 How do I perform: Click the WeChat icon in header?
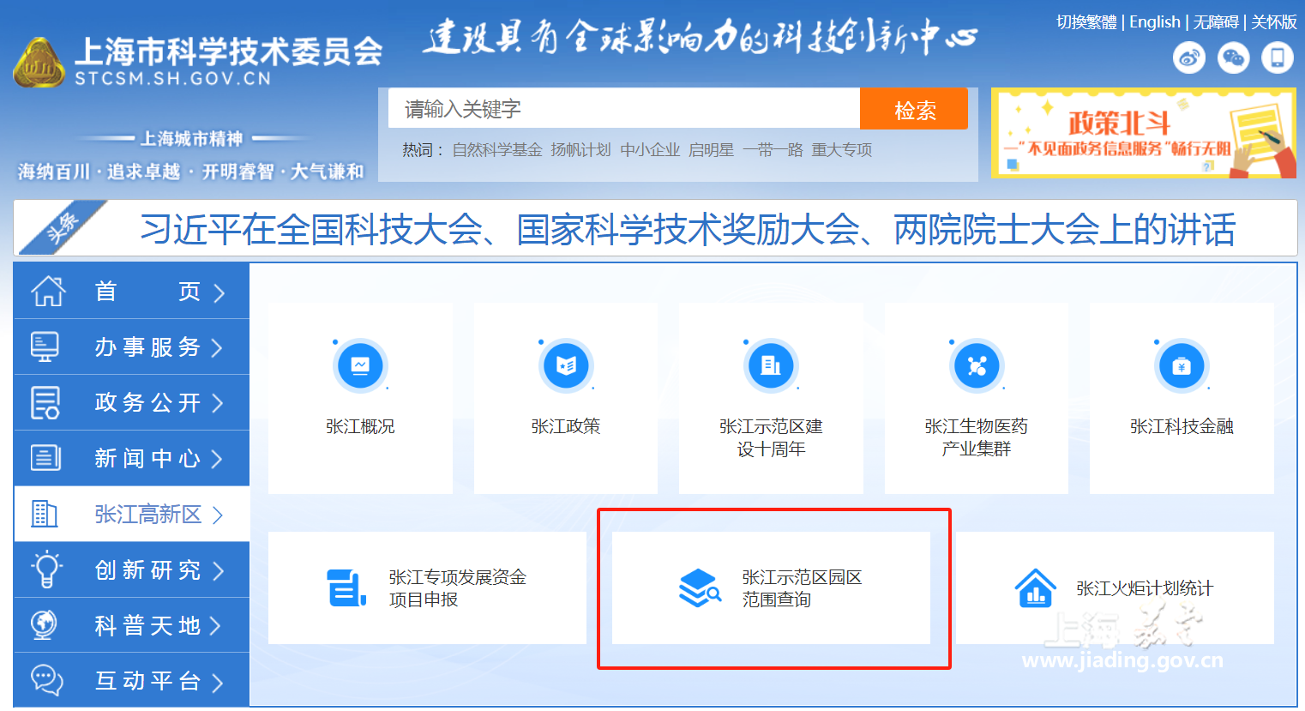[1233, 57]
